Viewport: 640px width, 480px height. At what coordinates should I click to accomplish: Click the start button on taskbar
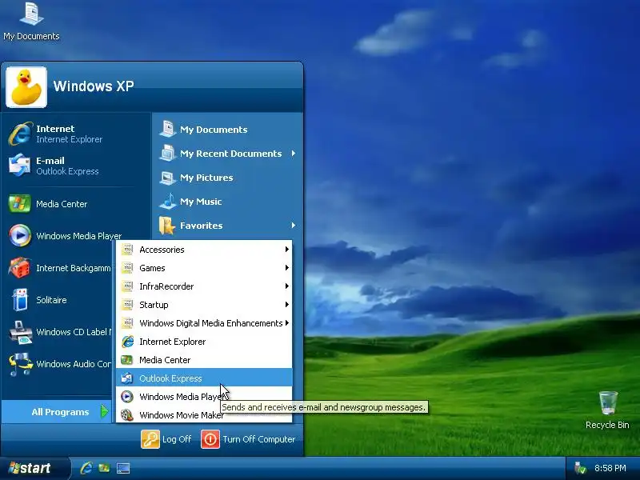pos(34,468)
